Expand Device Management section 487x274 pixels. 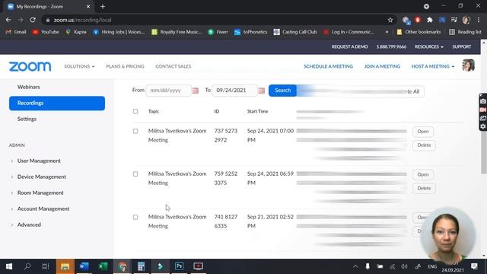pyautogui.click(x=42, y=177)
